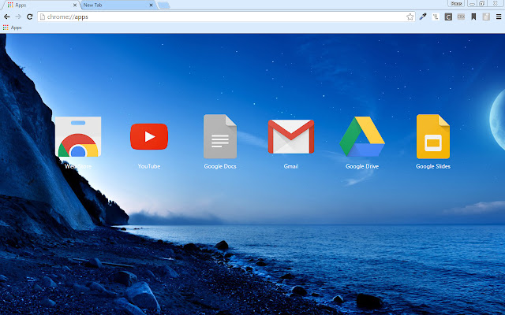Switch to the New Tab tab
Viewport: 505px width, 315px height.
pos(118,5)
